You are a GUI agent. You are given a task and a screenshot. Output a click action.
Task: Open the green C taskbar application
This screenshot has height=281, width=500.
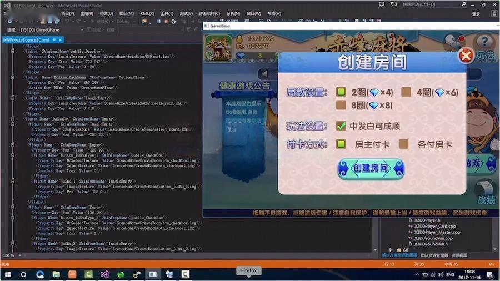click(x=89, y=274)
